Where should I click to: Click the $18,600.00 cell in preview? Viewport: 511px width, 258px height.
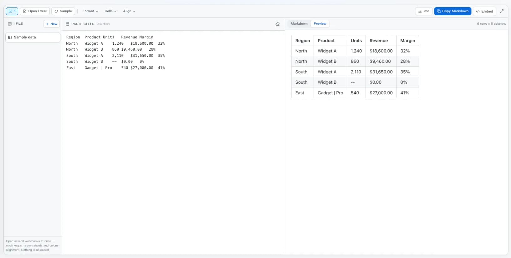click(x=381, y=51)
